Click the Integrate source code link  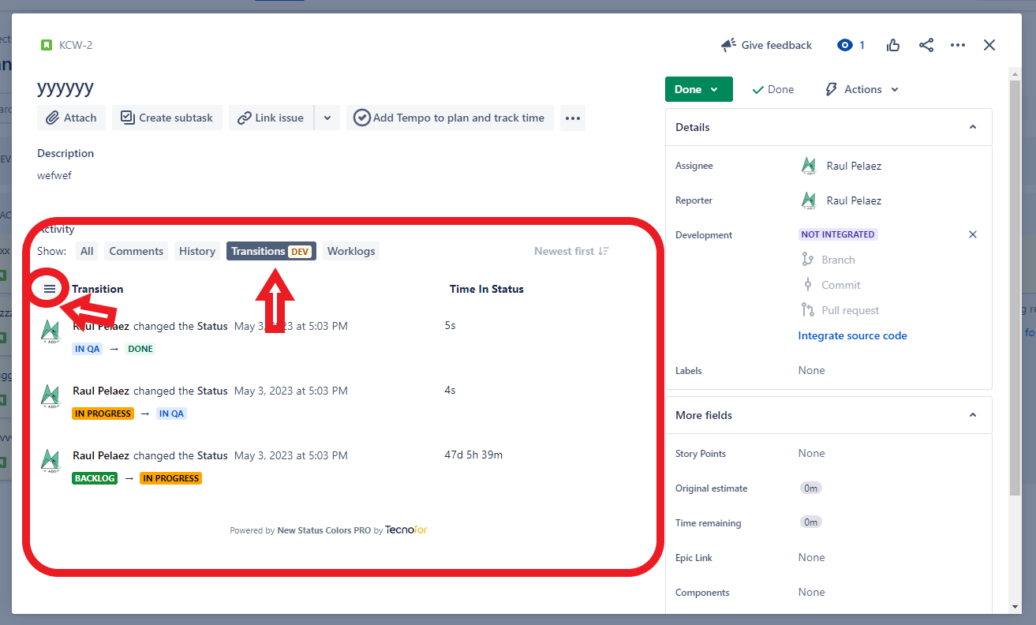[852, 335]
